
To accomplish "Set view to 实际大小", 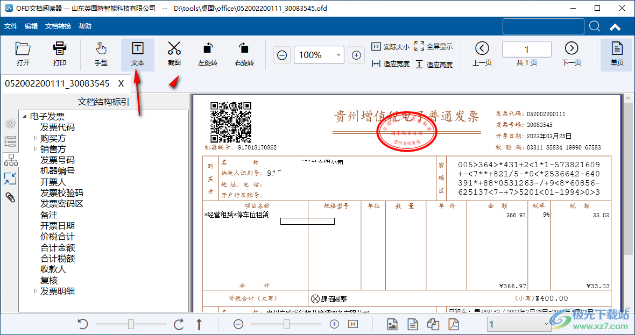I will [390, 47].
